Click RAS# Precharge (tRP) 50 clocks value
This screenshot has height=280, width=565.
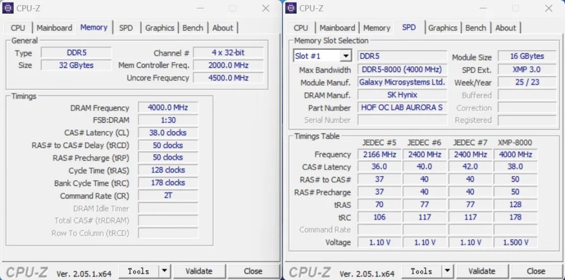pyautogui.click(x=168, y=157)
